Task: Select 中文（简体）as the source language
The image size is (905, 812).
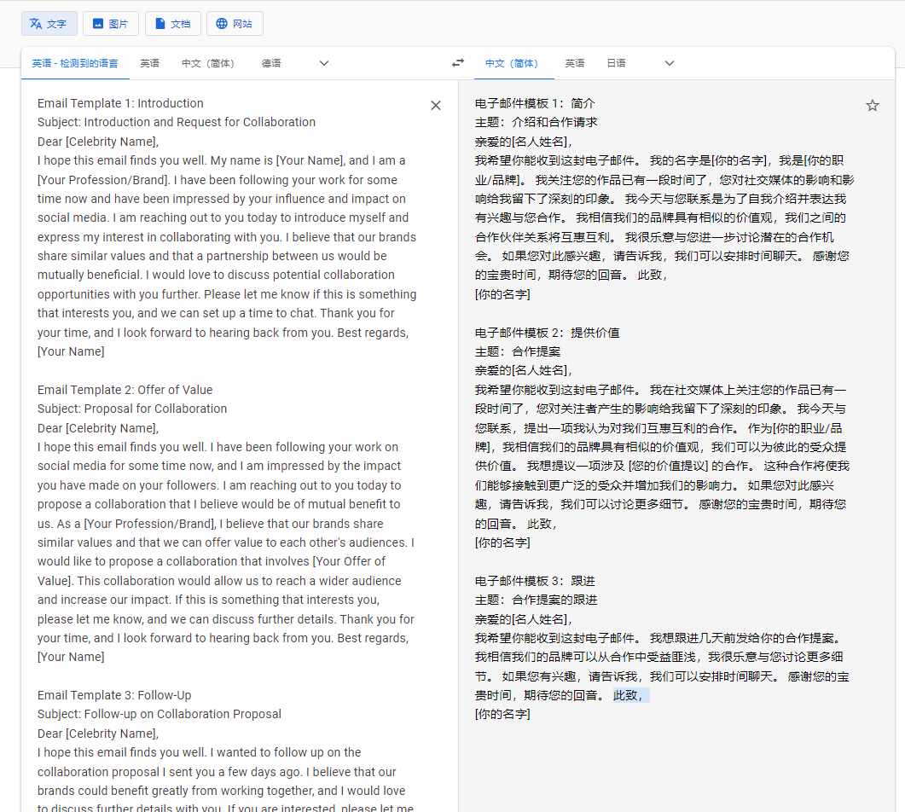Action: 208,63
